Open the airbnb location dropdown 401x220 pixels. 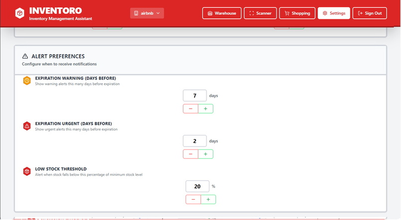147,13
